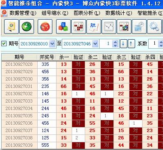Screen dimensions: 163x150
Task: Click draw number 235 in row 20130927031
Action: pyautogui.click(x=45, y=86)
